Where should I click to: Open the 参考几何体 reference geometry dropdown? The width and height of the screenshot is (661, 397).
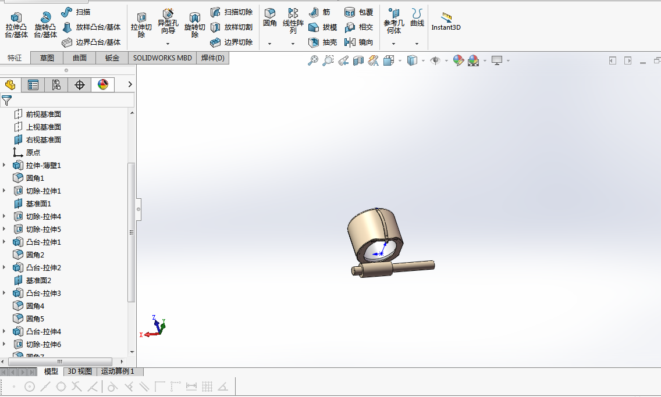click(x=394, y=44)
